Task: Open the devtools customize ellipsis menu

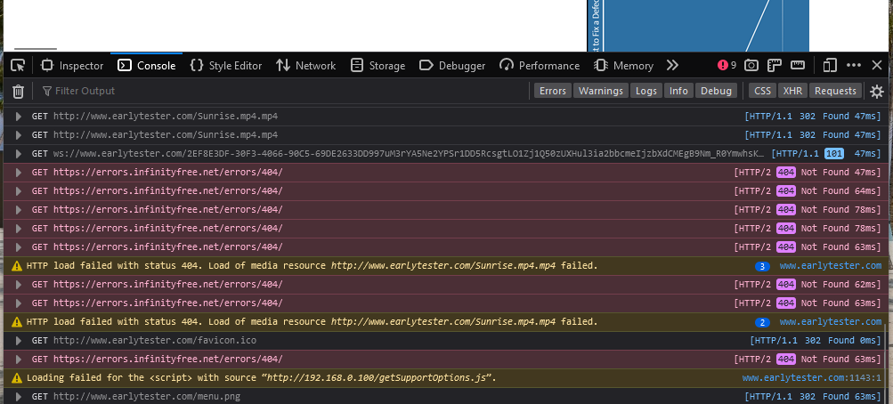Action: click(x=854, y=65)
